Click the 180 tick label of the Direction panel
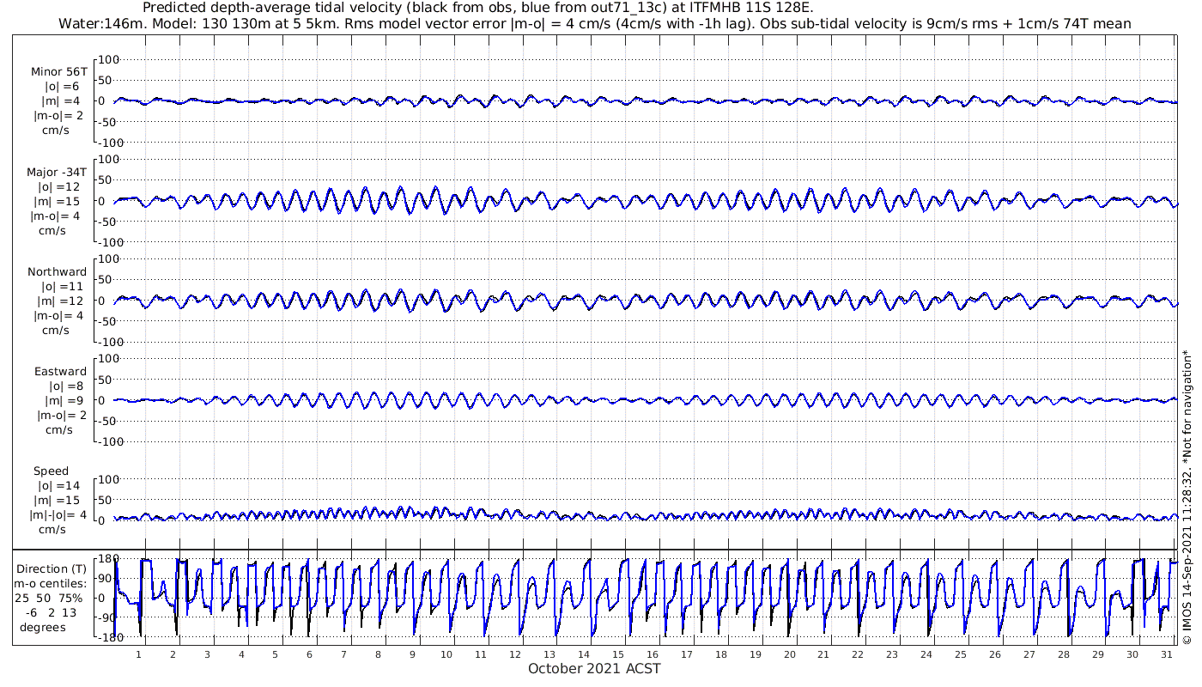 coord(108,559)
